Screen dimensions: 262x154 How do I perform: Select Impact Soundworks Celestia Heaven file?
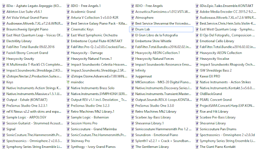point(99,65)
